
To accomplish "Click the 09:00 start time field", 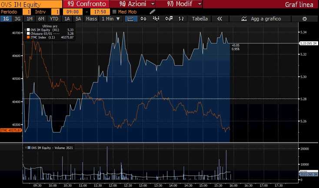I will coord(73,12).
